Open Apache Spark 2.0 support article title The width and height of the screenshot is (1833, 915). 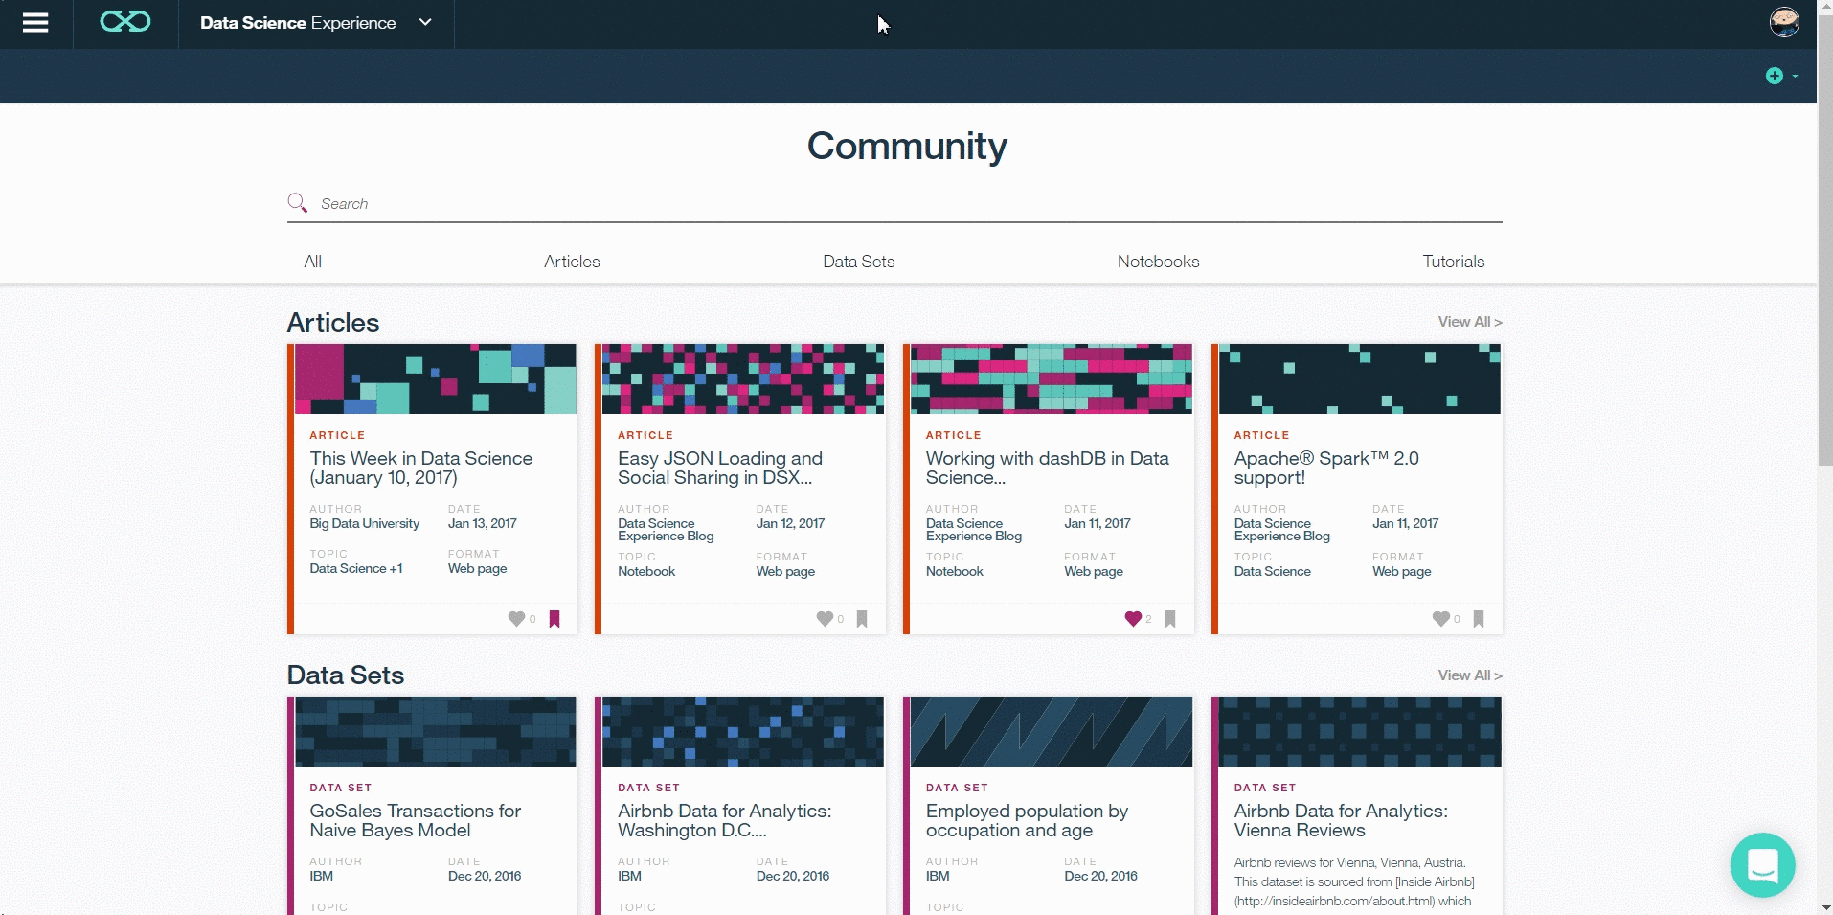(x=1326, y=468)
